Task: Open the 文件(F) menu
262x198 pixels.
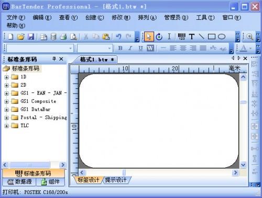Action: [16, 17]
